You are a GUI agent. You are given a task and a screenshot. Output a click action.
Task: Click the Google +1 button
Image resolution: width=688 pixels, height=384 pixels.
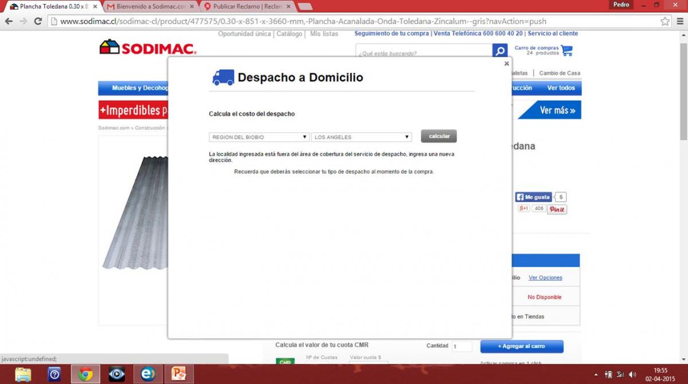click(523, 209)
